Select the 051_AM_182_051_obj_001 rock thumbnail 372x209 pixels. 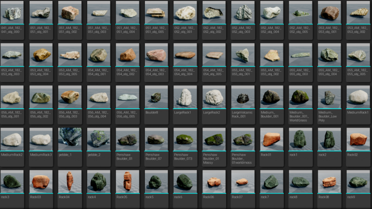click(41, 12)
